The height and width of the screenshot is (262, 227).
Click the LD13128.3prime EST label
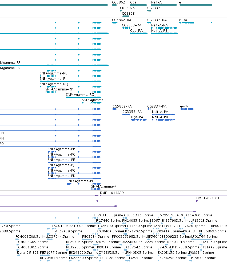click(x=112, y=258)
